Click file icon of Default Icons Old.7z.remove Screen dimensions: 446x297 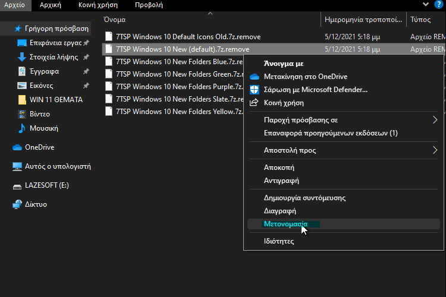click(109, 36)
